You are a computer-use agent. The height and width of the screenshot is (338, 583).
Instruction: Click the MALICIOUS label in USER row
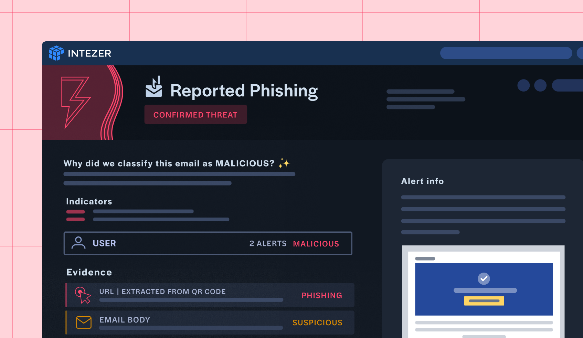(316, 244)
